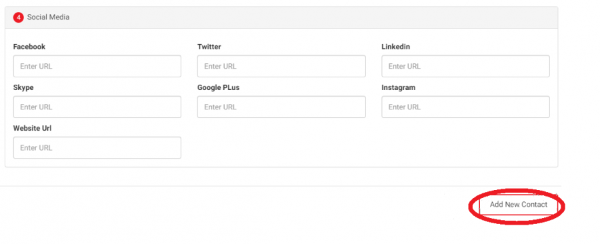
Task: Click the red step 4 badge
Action: (x=19, y=17)
